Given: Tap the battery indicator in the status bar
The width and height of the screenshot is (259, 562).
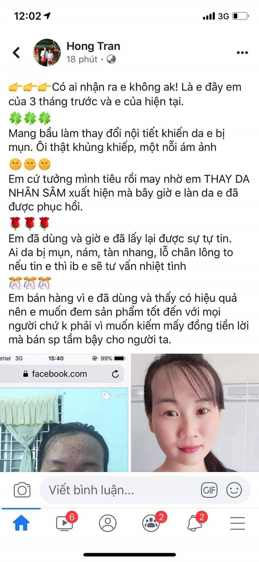Looking at the screenshot, I should click(x=241, y=16).
